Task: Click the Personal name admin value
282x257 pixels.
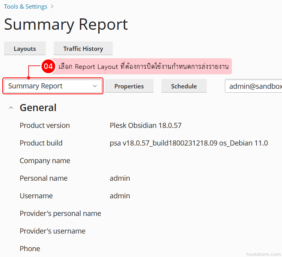Action: coord(120,178)
